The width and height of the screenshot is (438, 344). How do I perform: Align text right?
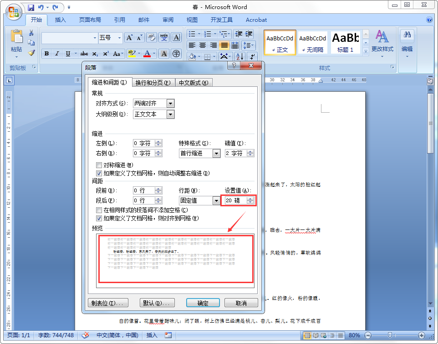click(x=214, y=45)
